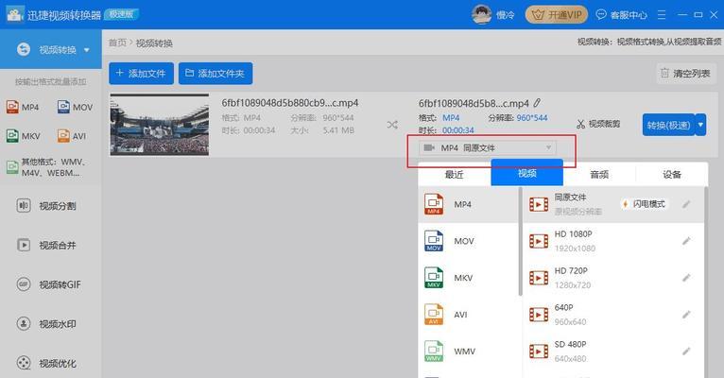This screenshot has width=724, height=378.
Task: Switch to the 视频 video tab
Action: point(526,173)
